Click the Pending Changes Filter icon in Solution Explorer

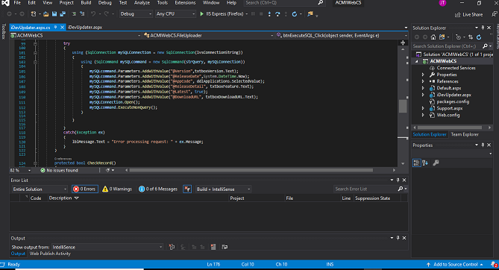click(458, 37)
